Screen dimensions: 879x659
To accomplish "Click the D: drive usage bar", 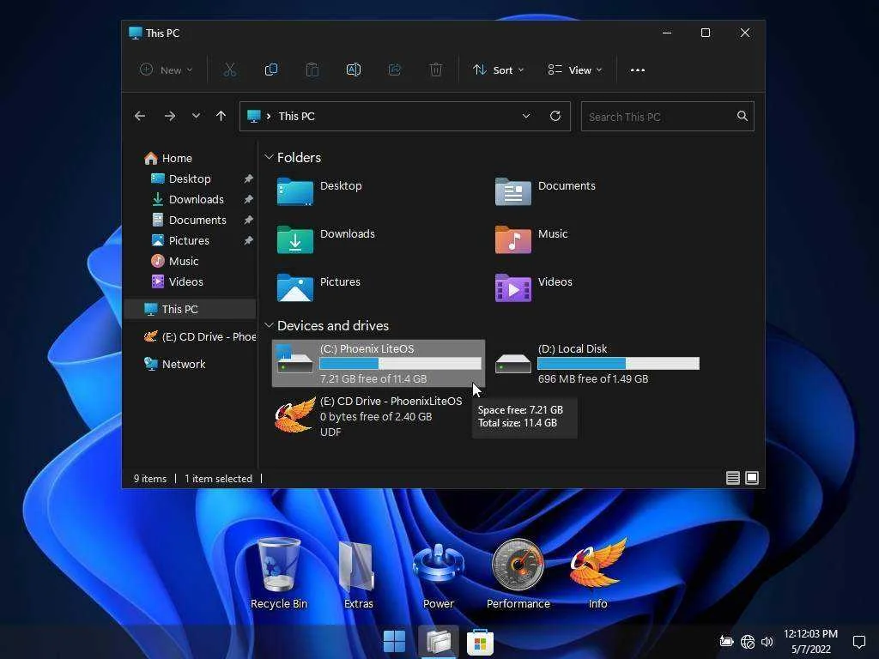I will pos(618,364).
